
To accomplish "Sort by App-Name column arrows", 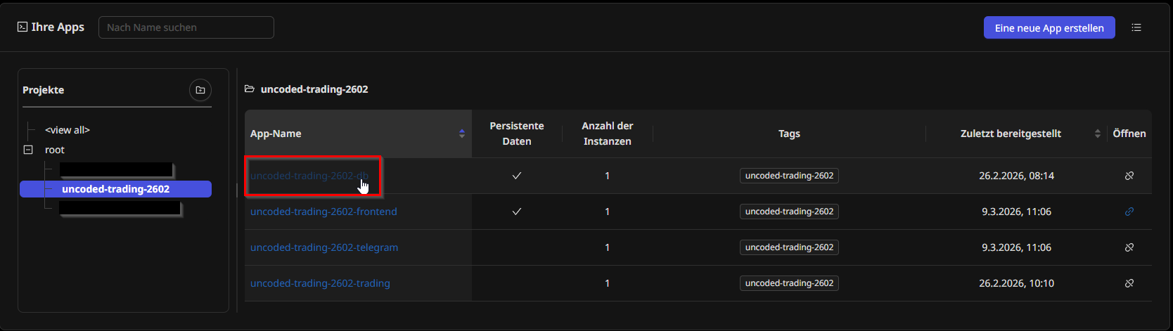I will tap(462, 134).
